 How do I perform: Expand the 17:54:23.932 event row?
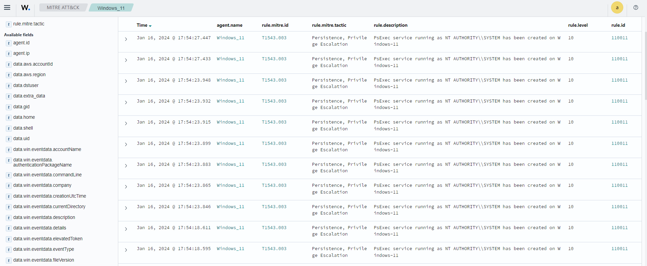pyautogui.click(x=126, y=103)
